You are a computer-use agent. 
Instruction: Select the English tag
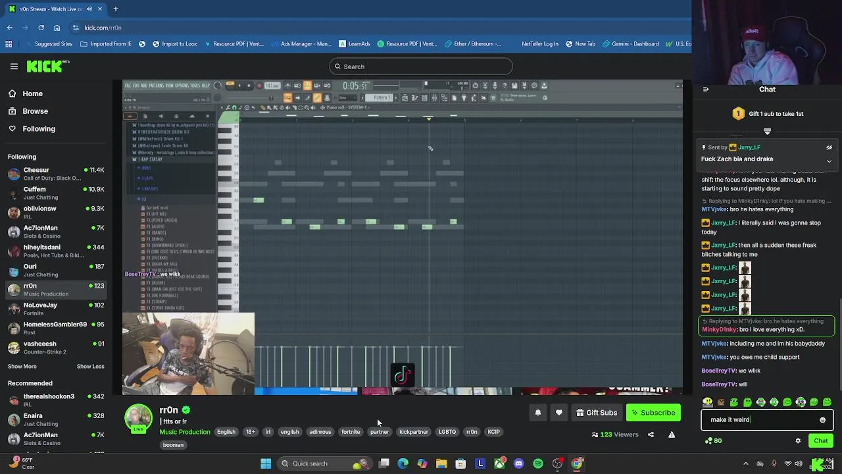[226, 432]
